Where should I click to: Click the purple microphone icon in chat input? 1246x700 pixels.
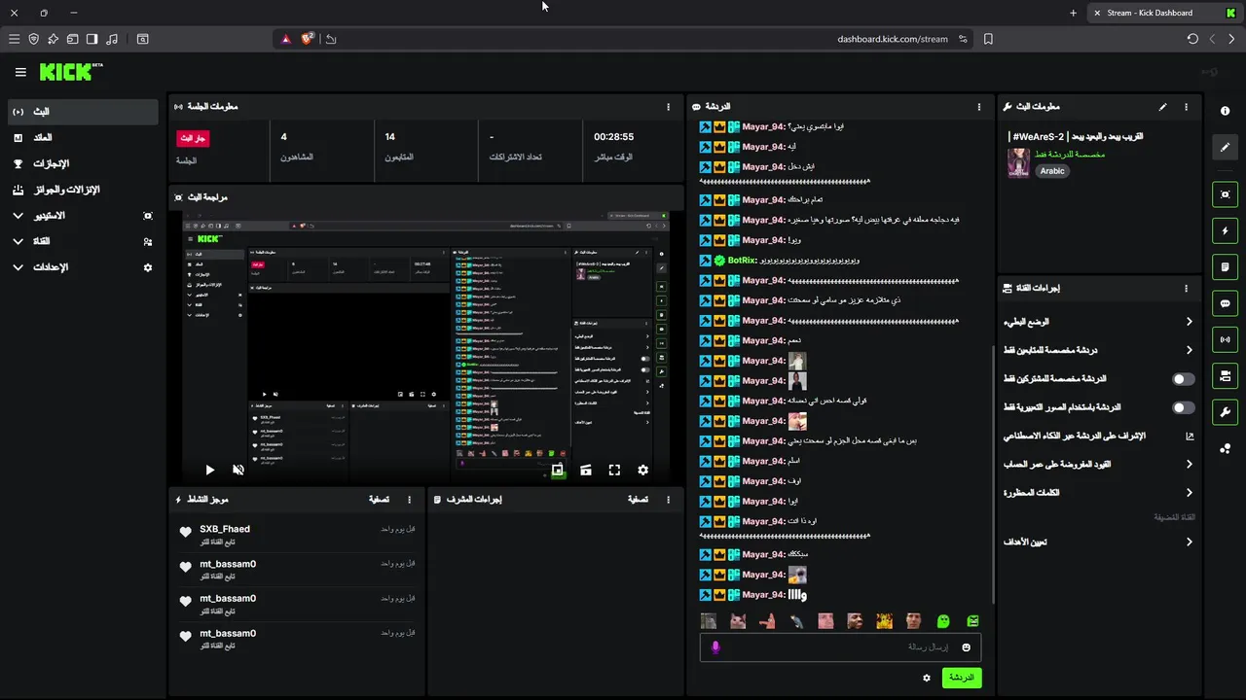pyautogui.click(x=715, y=647)
